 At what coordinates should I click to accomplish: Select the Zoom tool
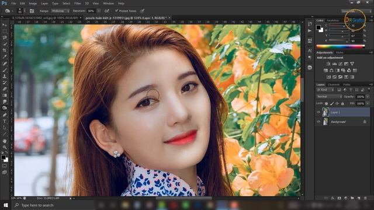5,147
